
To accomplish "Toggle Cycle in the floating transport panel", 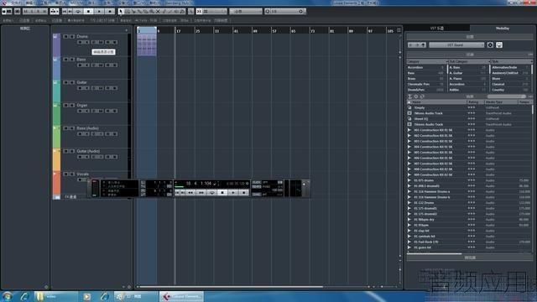I will [x=212, y=193].
